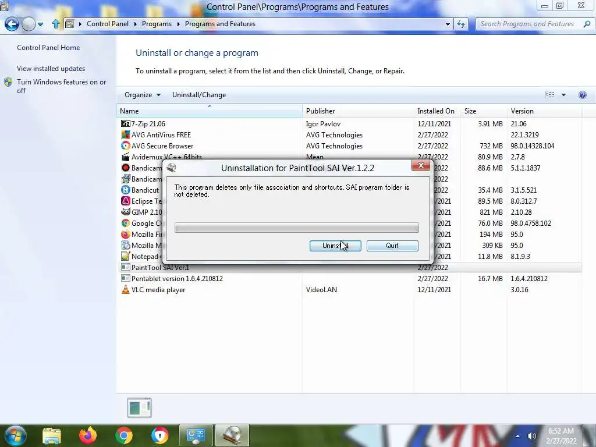The height and width of the screenshot is (447, 596).
Task: Click the details pane program thumbnail
Action: coord(140,407)
